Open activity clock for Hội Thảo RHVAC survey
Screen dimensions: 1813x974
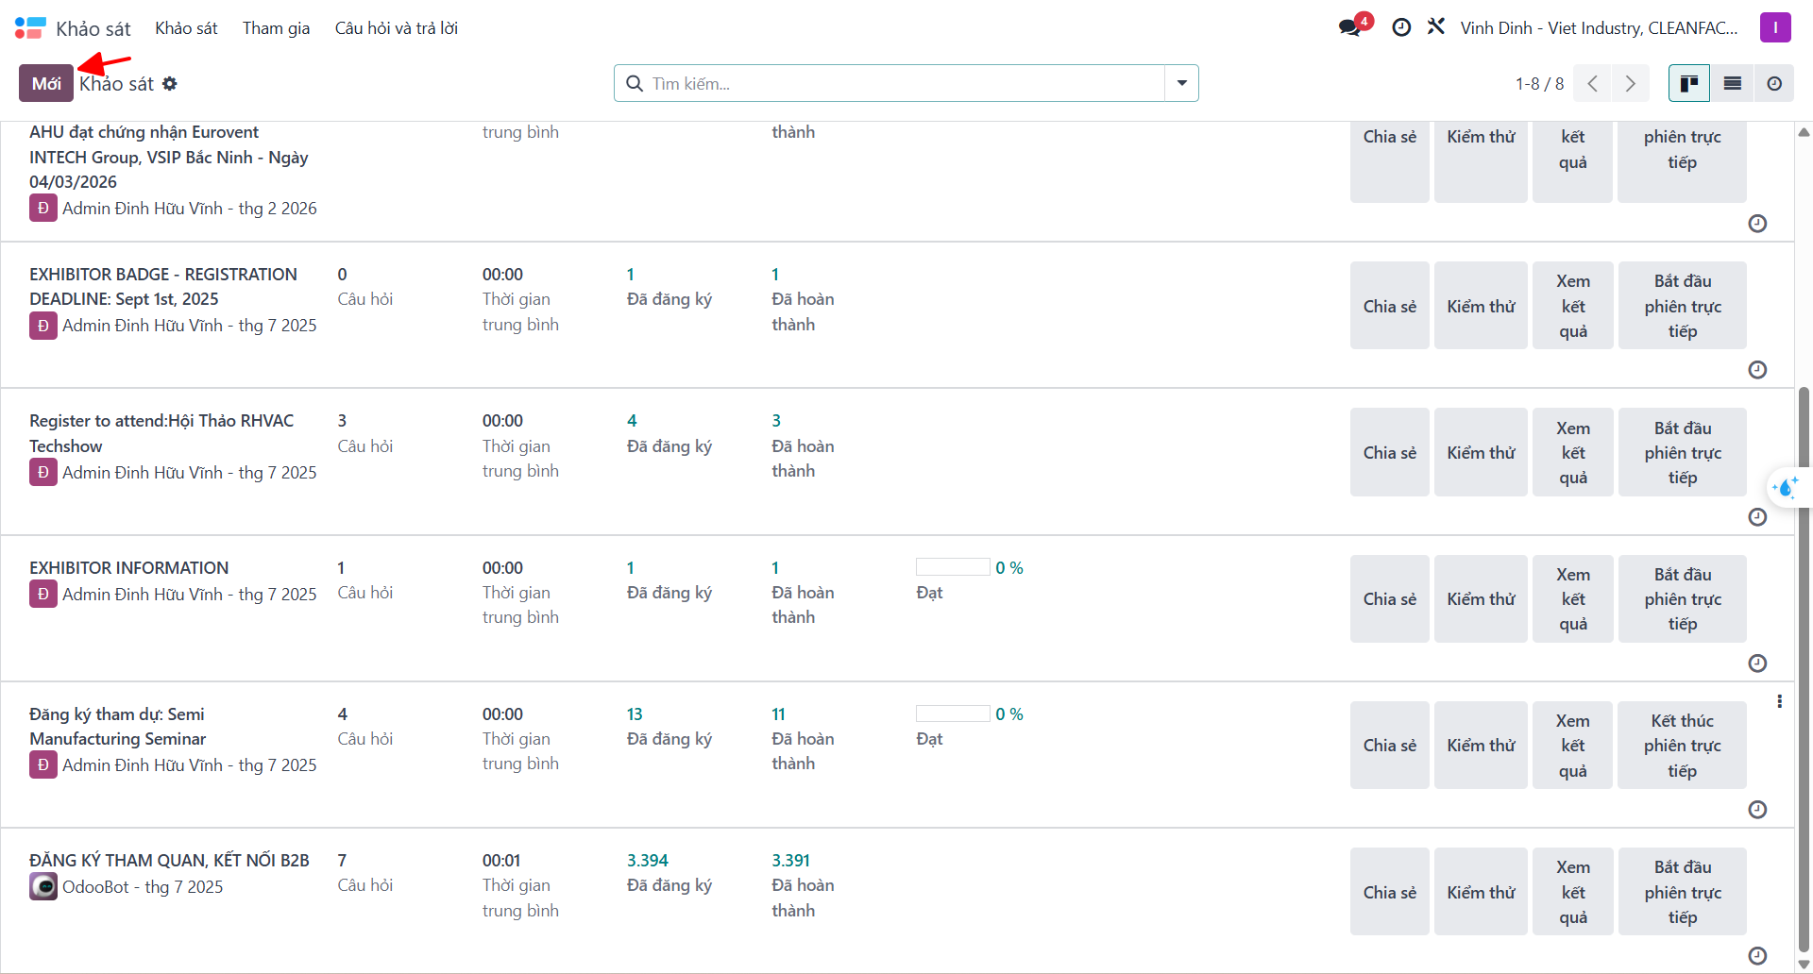pos(1757,517)
